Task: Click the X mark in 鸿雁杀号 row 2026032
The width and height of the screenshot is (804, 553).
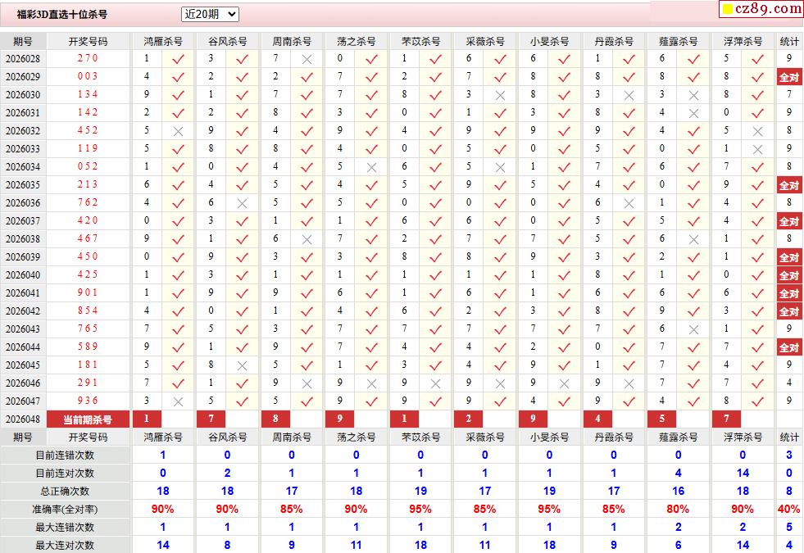Action: 178,131
